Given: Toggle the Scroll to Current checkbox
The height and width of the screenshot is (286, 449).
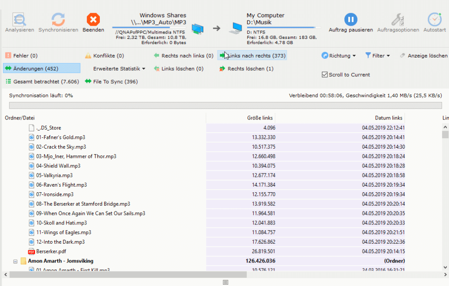Looking at the screenshot, I should [x=324, y=75].
